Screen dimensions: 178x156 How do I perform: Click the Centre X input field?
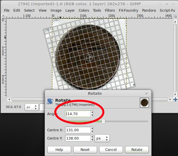(x=78, y=130)
